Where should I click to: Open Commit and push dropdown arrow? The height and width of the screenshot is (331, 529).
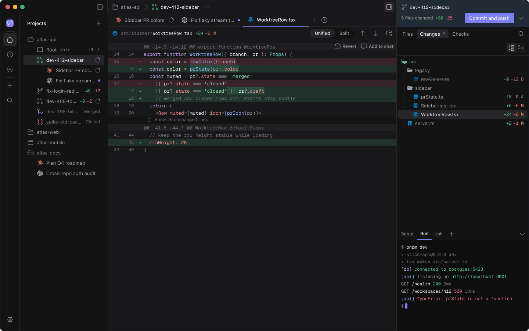pos(521,18)
